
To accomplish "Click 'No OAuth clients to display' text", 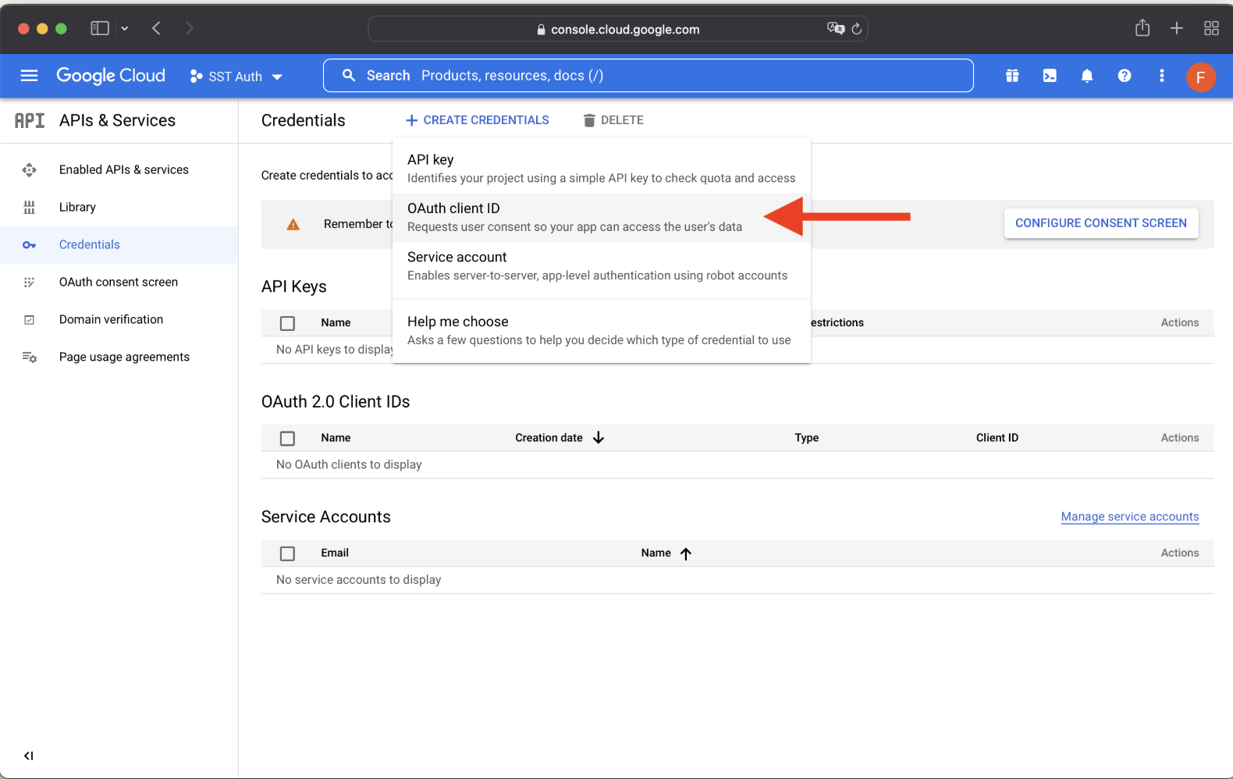I will 349,464.
